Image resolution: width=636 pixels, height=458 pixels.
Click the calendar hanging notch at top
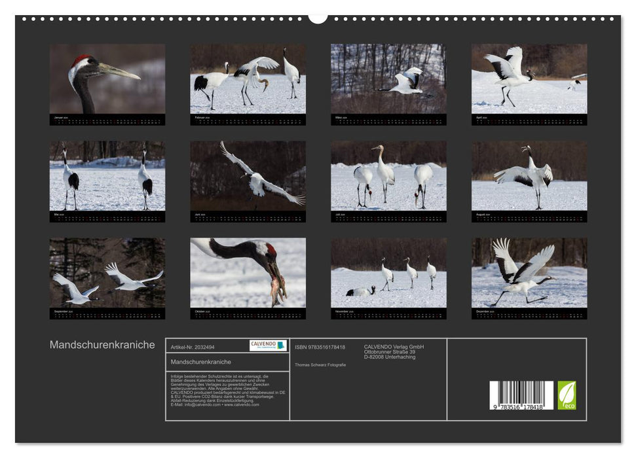318,18
